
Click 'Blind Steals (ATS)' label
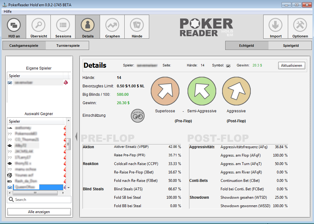[x=128, y=189]
